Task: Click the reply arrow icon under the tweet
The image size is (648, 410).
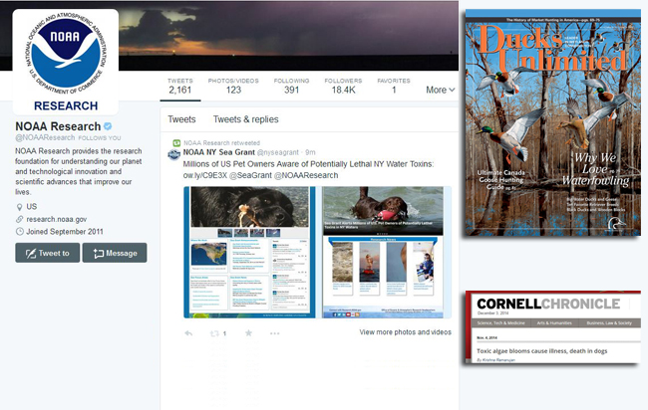Action: click(x=188, y=332)
